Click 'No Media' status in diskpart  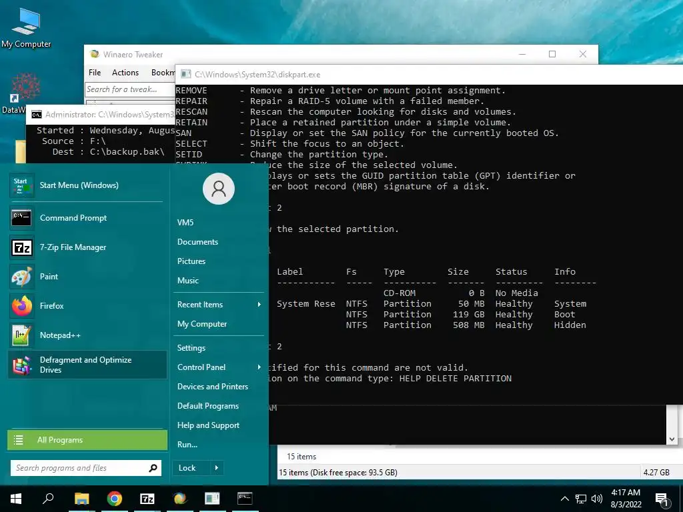(517, 293)
